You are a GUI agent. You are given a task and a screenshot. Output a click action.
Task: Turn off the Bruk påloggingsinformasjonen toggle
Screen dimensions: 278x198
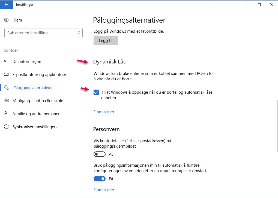(99, 179)
